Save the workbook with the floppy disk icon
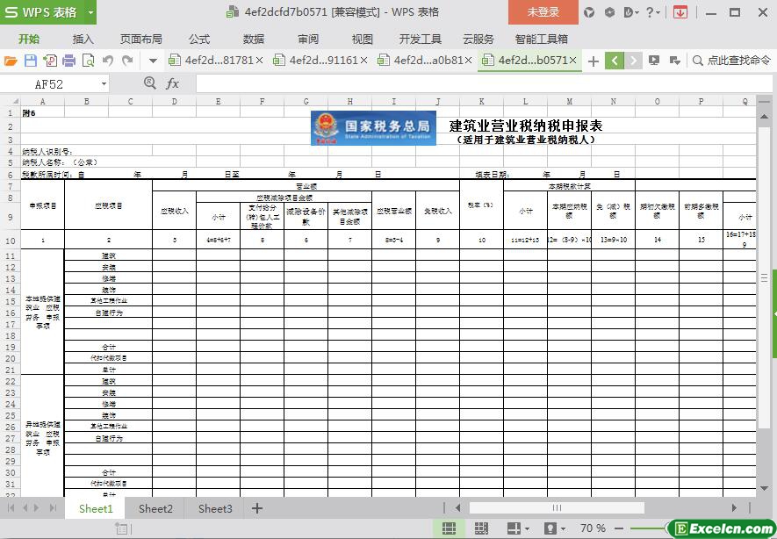The height and width of the screenshot is (539, 777). (x=30, y=61)
